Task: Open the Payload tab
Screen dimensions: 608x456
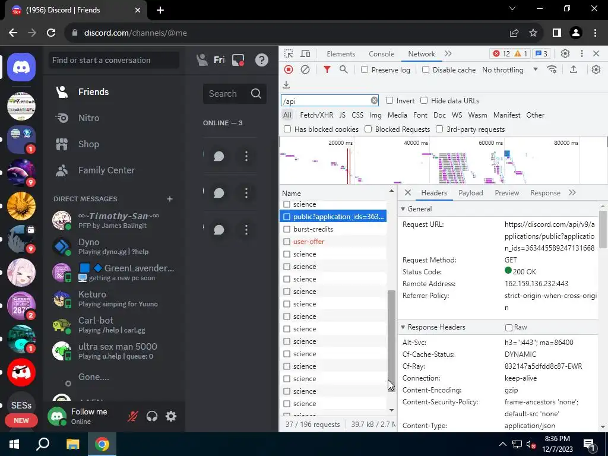Action: pyautogui.click(x=471, y=193)
